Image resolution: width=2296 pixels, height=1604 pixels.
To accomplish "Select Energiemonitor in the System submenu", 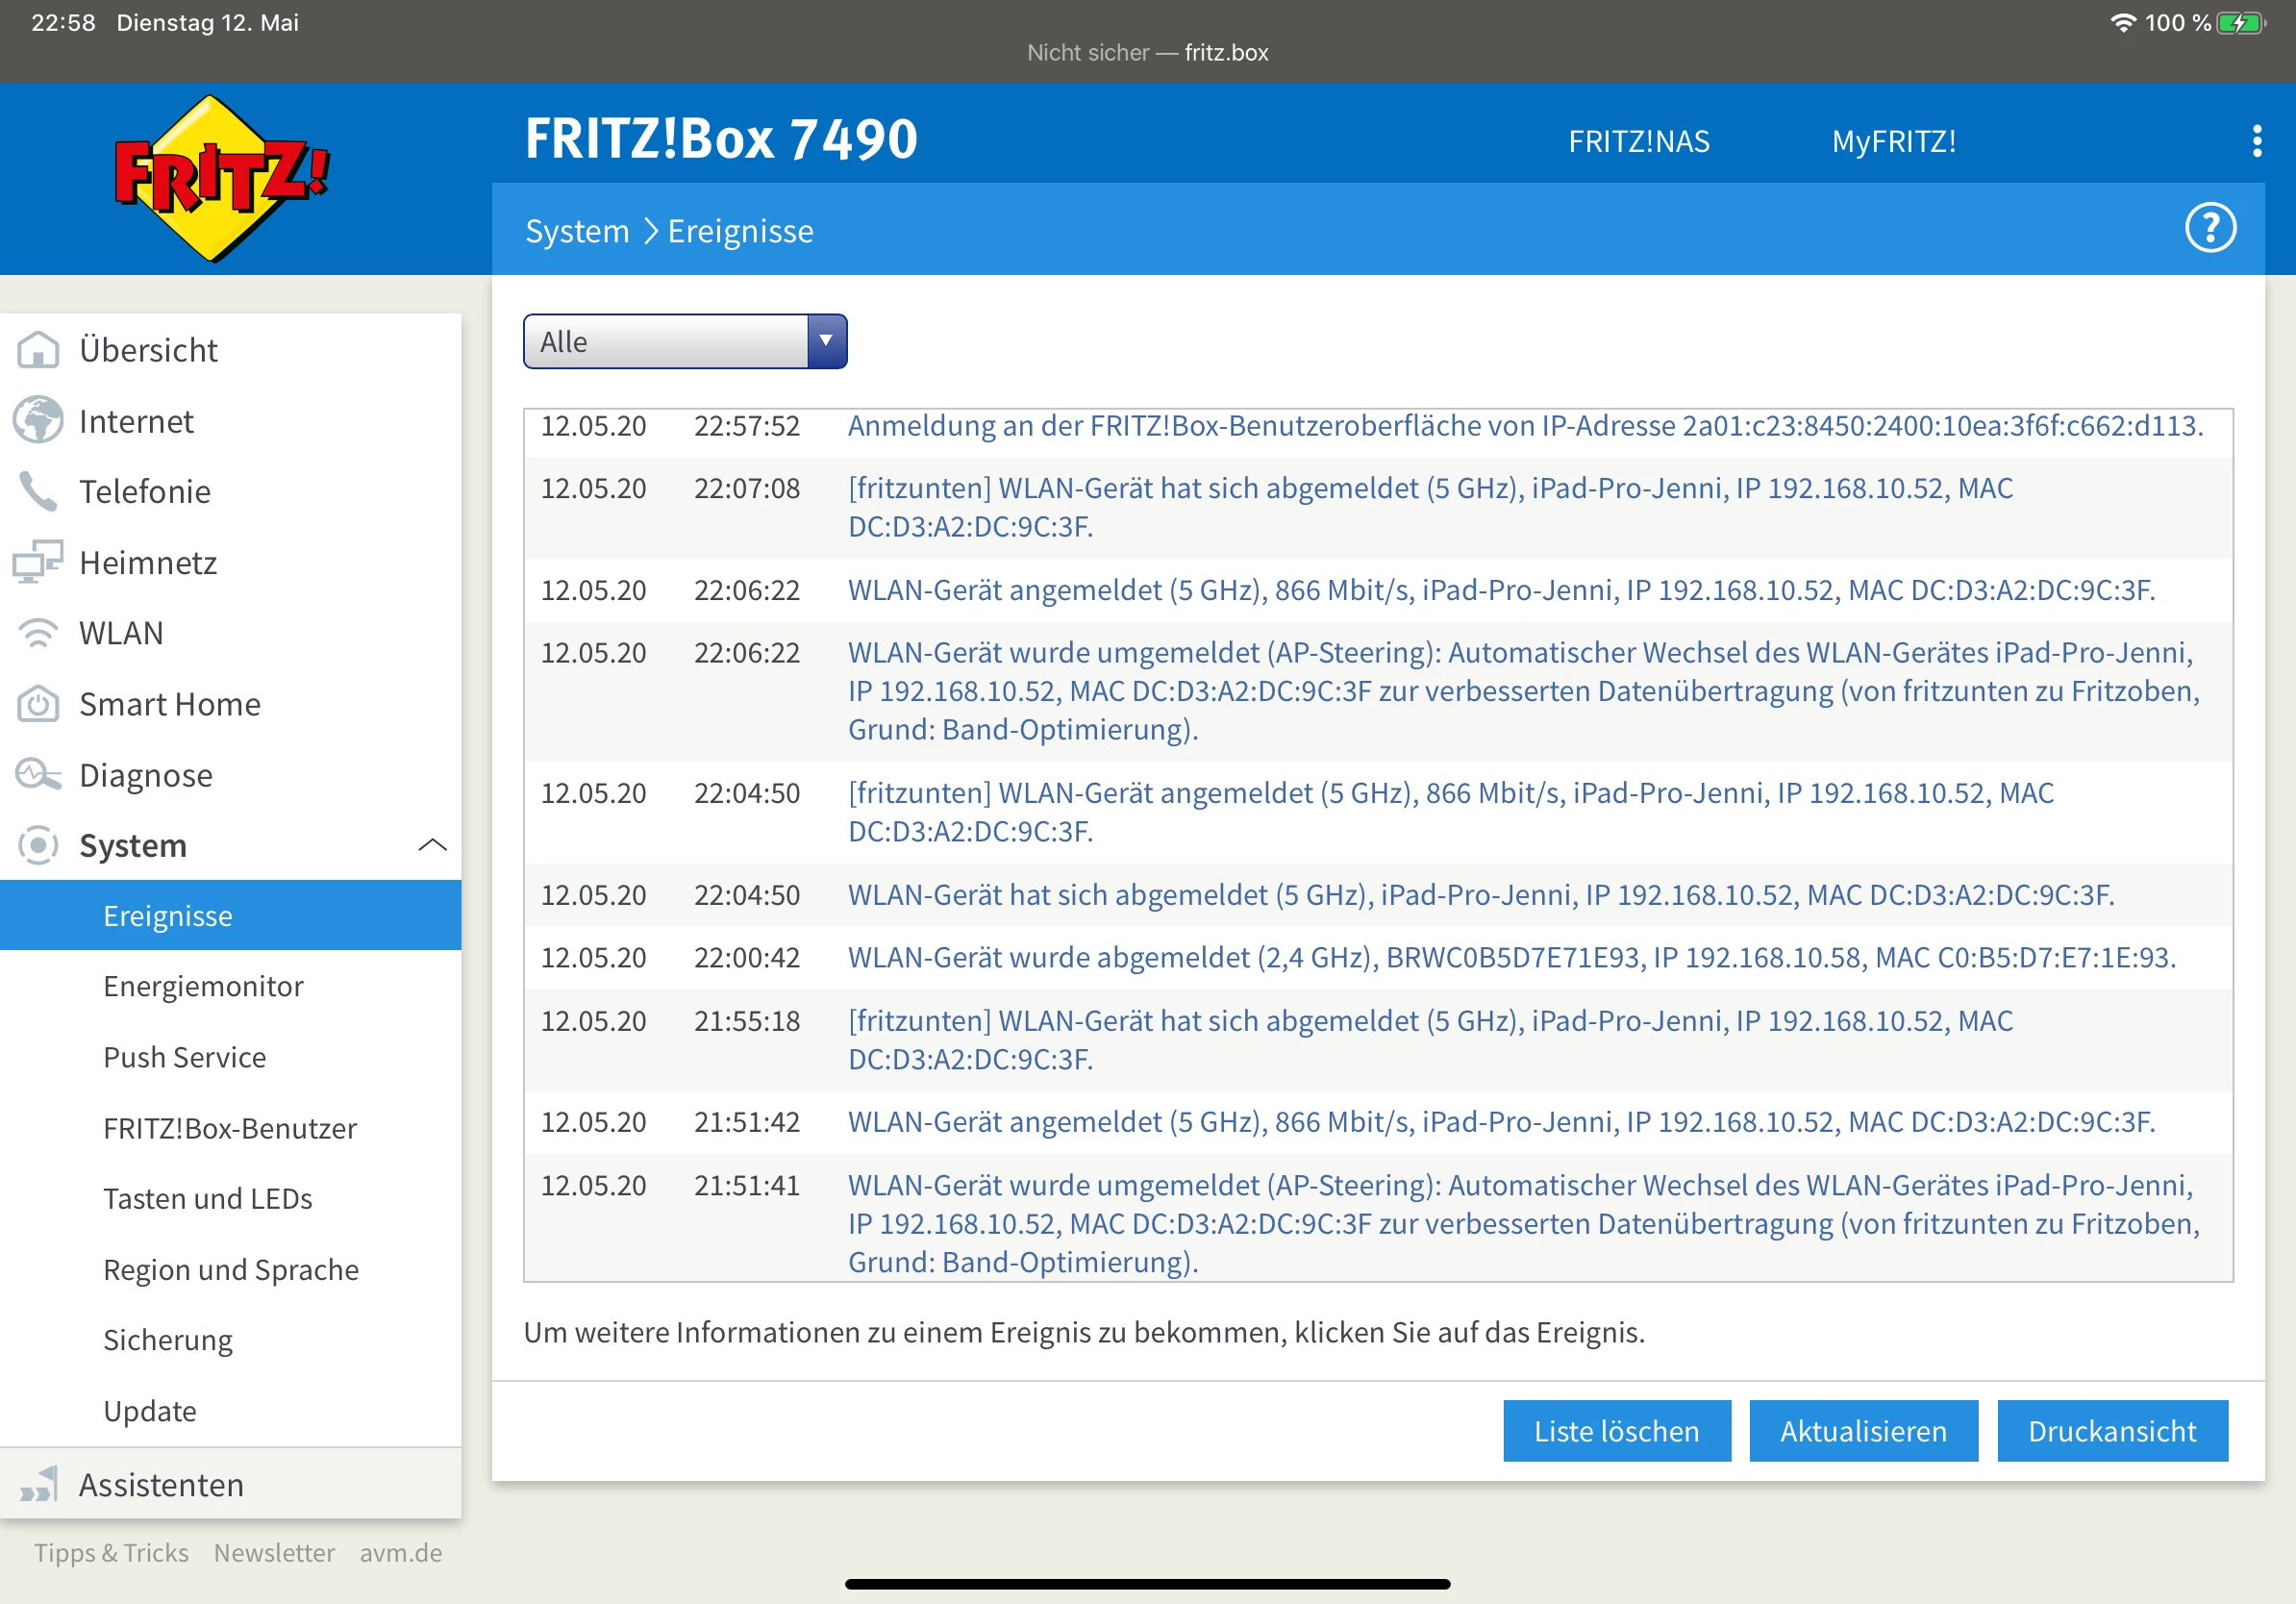I will coord(203,986).
